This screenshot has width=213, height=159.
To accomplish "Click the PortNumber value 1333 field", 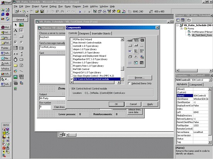I will [x=201, y=126].
